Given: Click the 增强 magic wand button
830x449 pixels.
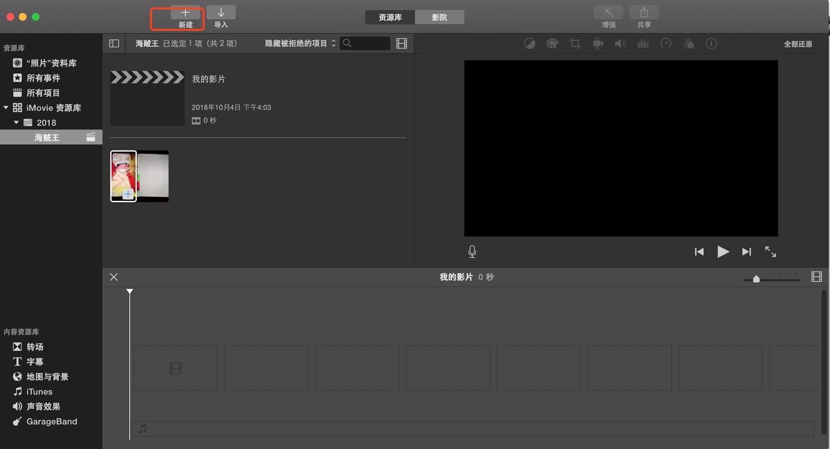Looking at the screenshot, I should [x=609, y=12].
